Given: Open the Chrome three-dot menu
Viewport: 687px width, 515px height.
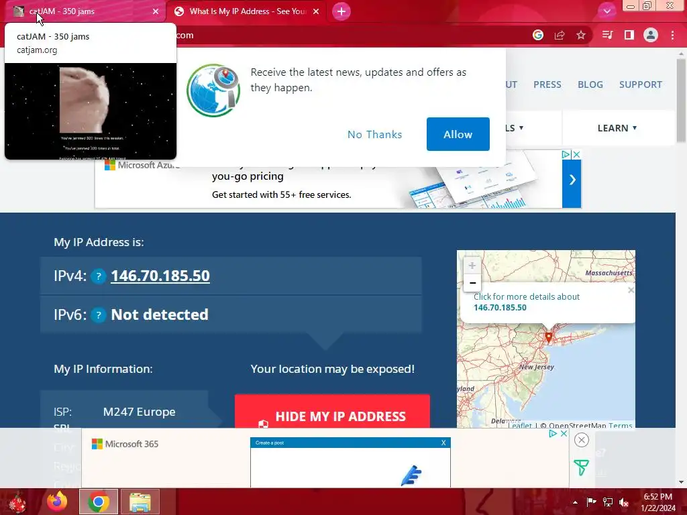Looking at the screenshot, I should pyautogui.click(x=672, y=35).
